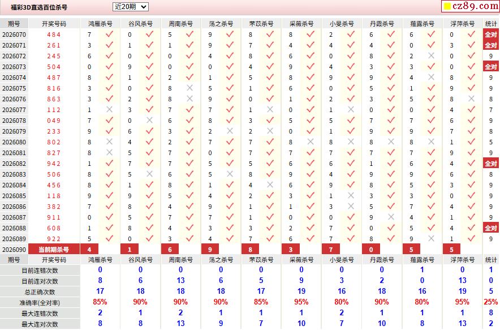Image resolution: width=500 pixels, height=330 pixels.
Task: Click the 25% accuracy value in the 统计 column
Action: click(491, 302)
